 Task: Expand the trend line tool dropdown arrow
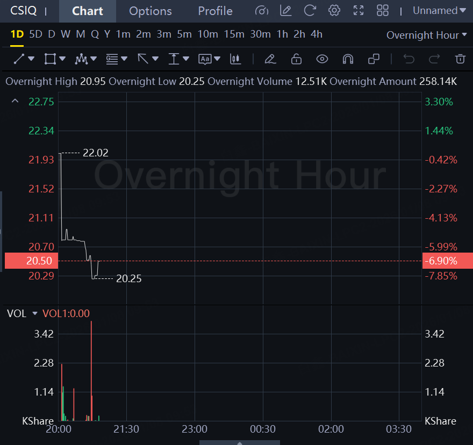(31, 59)
